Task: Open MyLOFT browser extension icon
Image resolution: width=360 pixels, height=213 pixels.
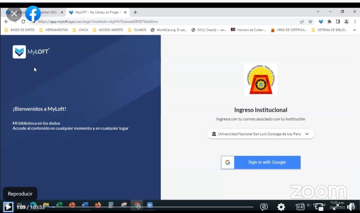Action: [321, 21]
